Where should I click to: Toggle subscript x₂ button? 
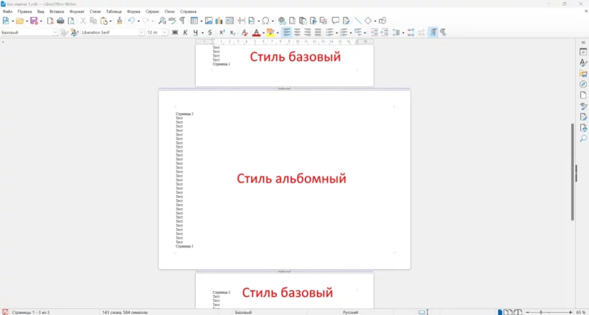coord(232,33)
